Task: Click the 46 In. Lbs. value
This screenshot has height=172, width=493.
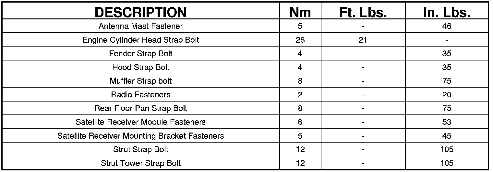Action: point(447,26)
